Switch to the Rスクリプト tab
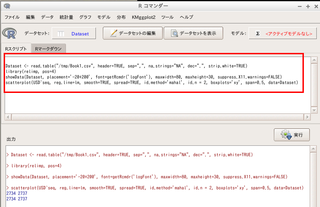The height and width of the screenshot is (207, 320). pos(16,49)
